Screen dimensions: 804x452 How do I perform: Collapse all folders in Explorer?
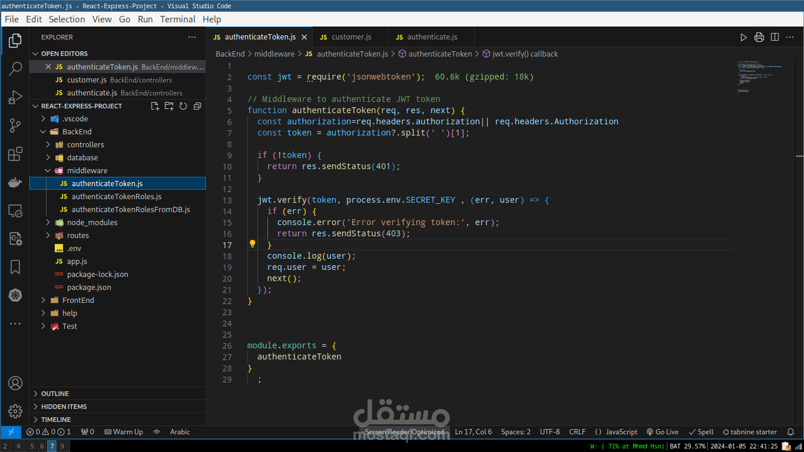(197, 106)
